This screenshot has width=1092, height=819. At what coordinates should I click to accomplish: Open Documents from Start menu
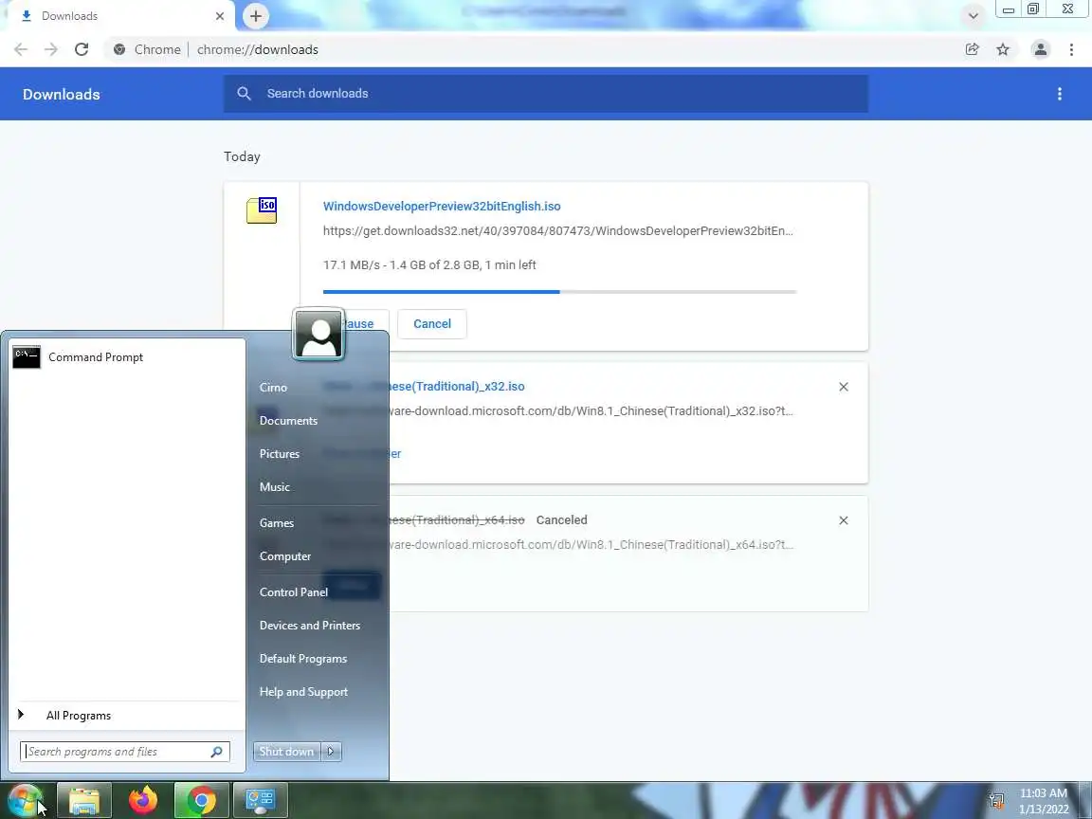click(288, 421)
